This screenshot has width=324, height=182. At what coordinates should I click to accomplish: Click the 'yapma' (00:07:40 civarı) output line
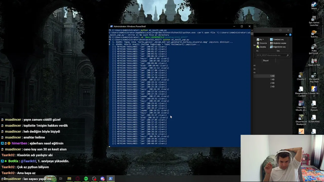click(140, 61)
